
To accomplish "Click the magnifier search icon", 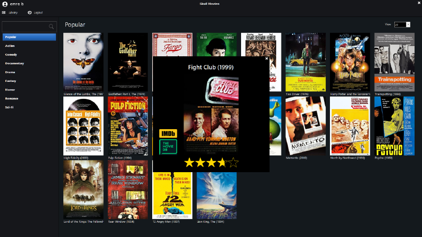I will [51, 27].
